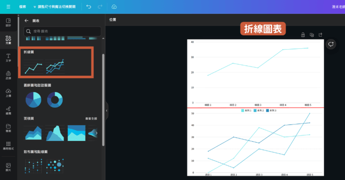Go back from the 圖表 charts panel
Screen dimensions: 345x180
click(x=26, y=20)
